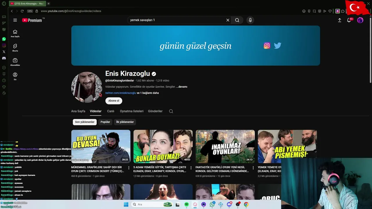Open Discord in Opera sidebar
372x209 pixels.
[4, 58]
